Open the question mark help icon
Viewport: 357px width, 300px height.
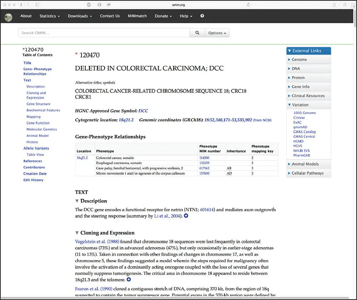tap(202, 16)
